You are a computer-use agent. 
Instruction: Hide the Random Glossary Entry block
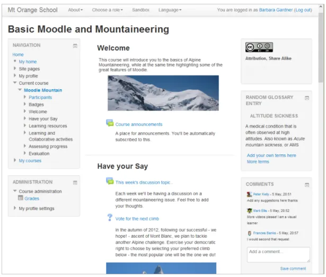coord(307,98)
